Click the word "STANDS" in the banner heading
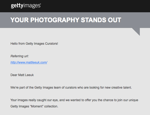 (94, 20)
